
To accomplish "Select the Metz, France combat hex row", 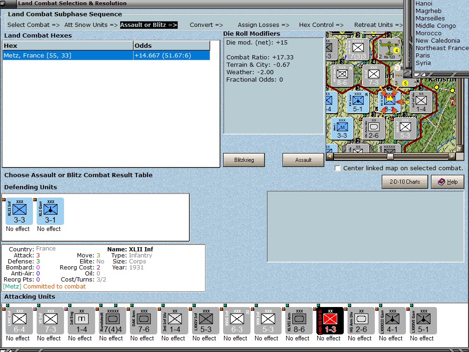I will coord(106,55).
